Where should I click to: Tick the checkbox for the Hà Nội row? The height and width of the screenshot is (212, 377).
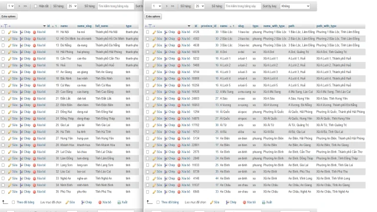(3, 32)
